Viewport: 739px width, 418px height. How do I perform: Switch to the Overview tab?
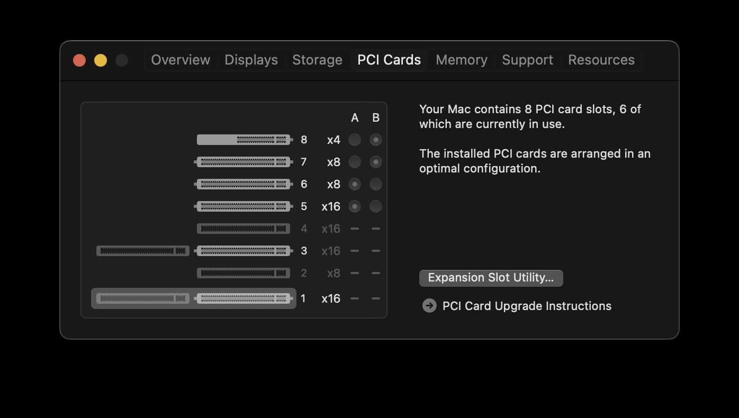(181, 60)
